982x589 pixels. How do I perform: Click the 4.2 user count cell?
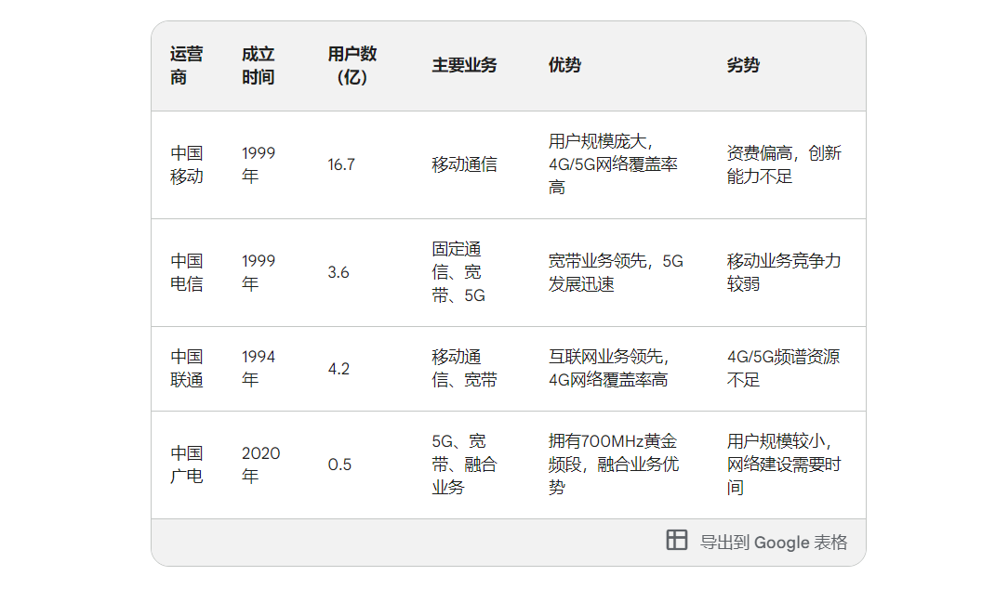(x=338, y=369)
